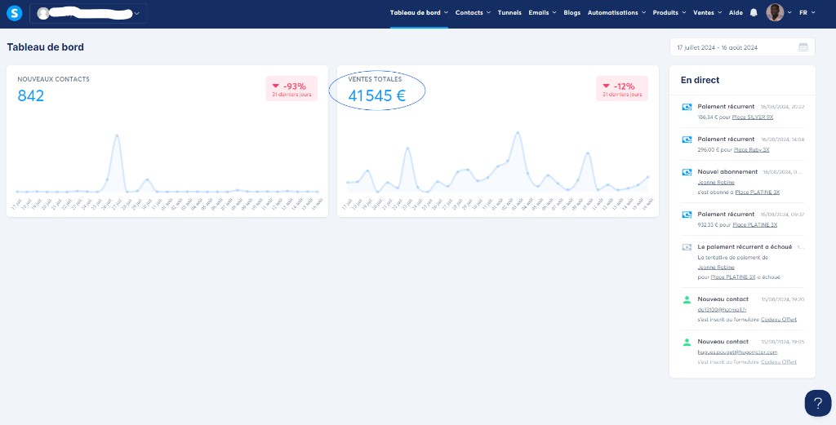Select Contacts in the top navigation

[x=469, y=13]
